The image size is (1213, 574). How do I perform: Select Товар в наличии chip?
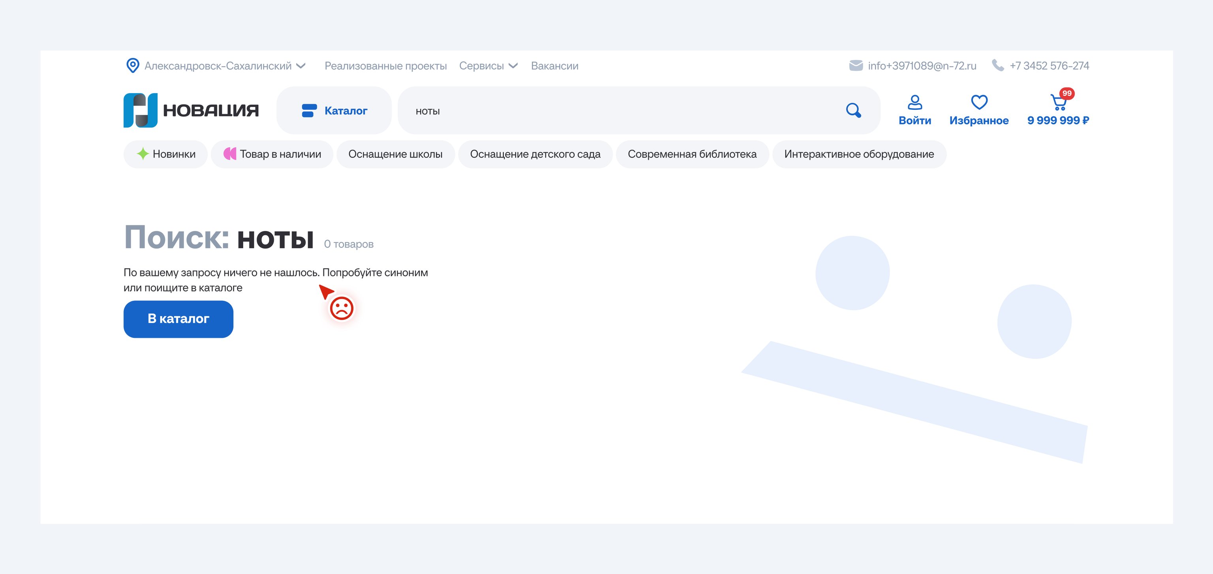coord(272,154)
